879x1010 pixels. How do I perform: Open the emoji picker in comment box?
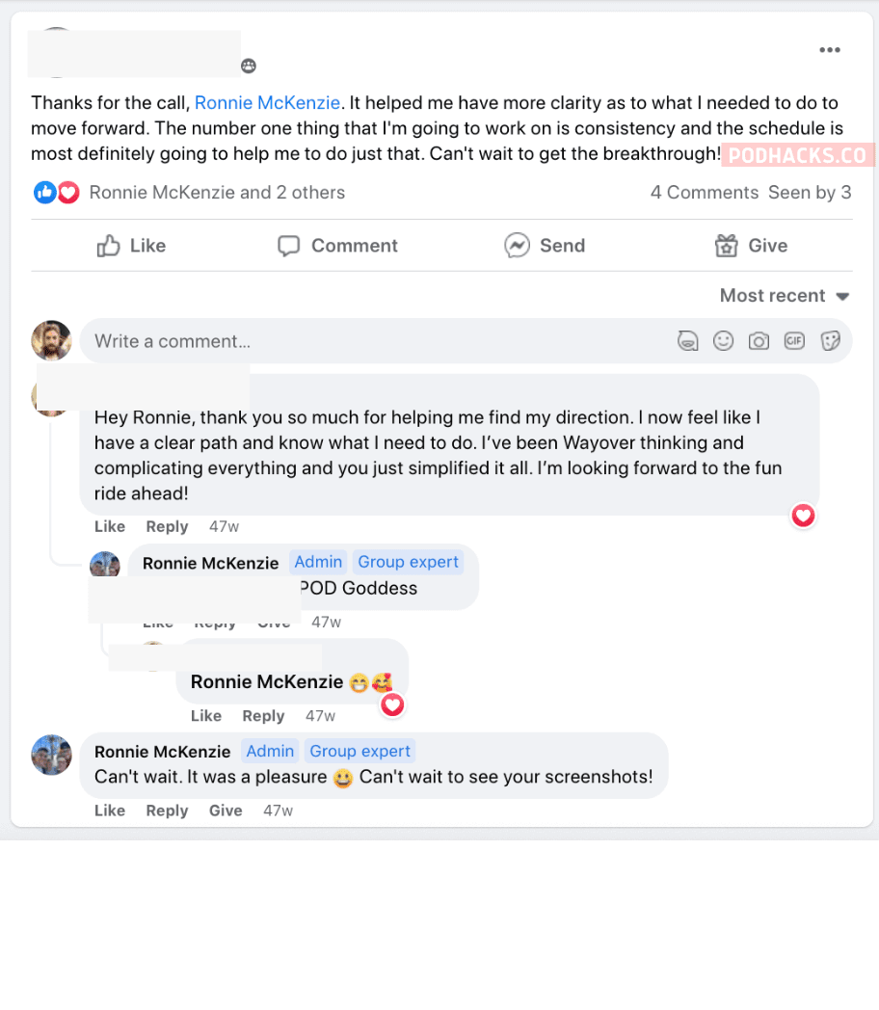click(x=723, y=341)
